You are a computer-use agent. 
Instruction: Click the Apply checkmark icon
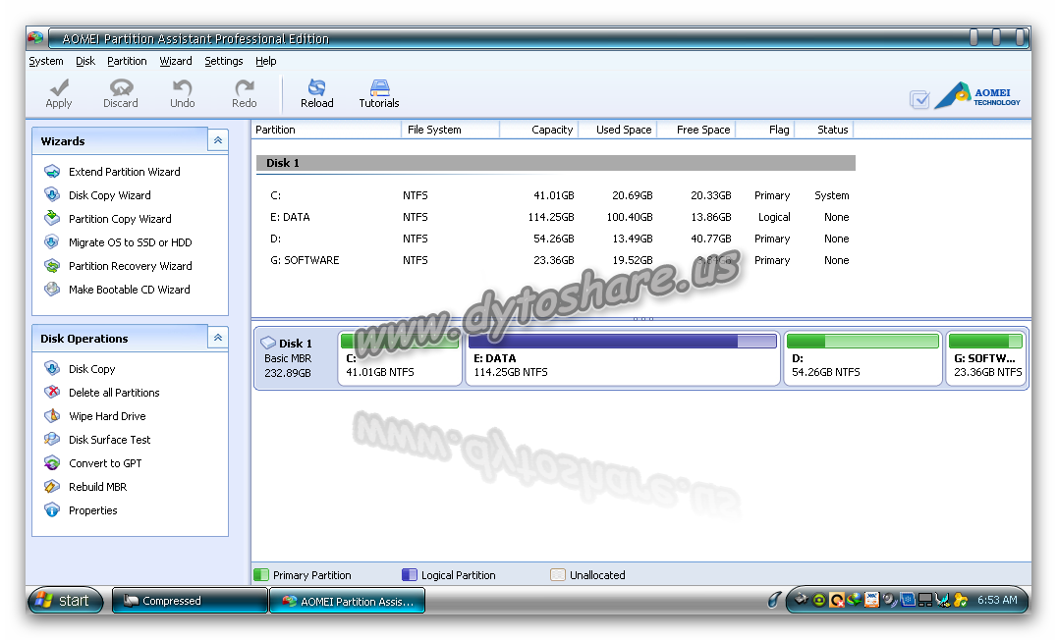tap(59, 87)
